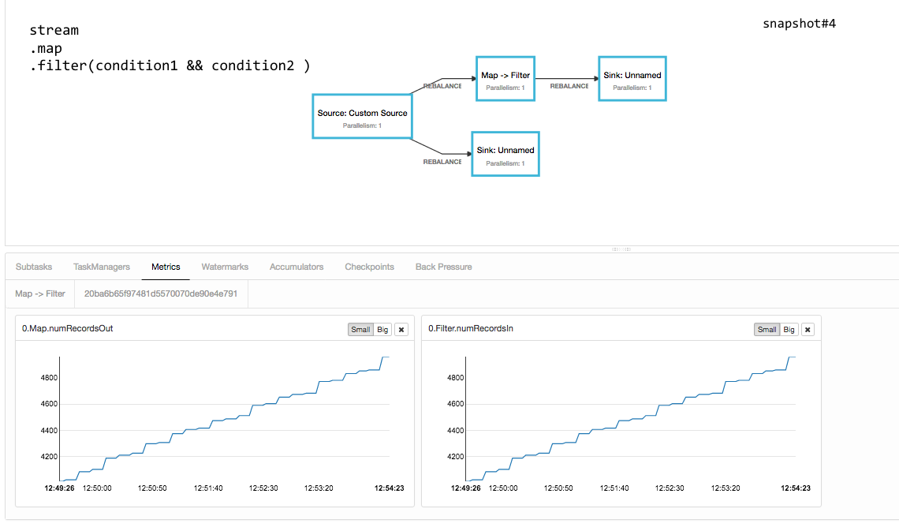Open the Back Pressure tab
This screenshot has height=531, width=899.
(x=443, y=267)
